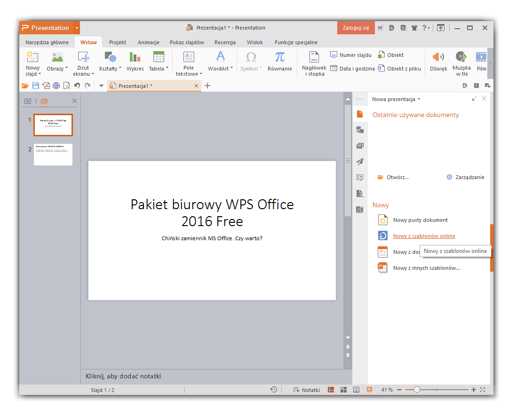Open Nagłówek i stopka settings
Screen dimensions: 508x416
(314, 64)
